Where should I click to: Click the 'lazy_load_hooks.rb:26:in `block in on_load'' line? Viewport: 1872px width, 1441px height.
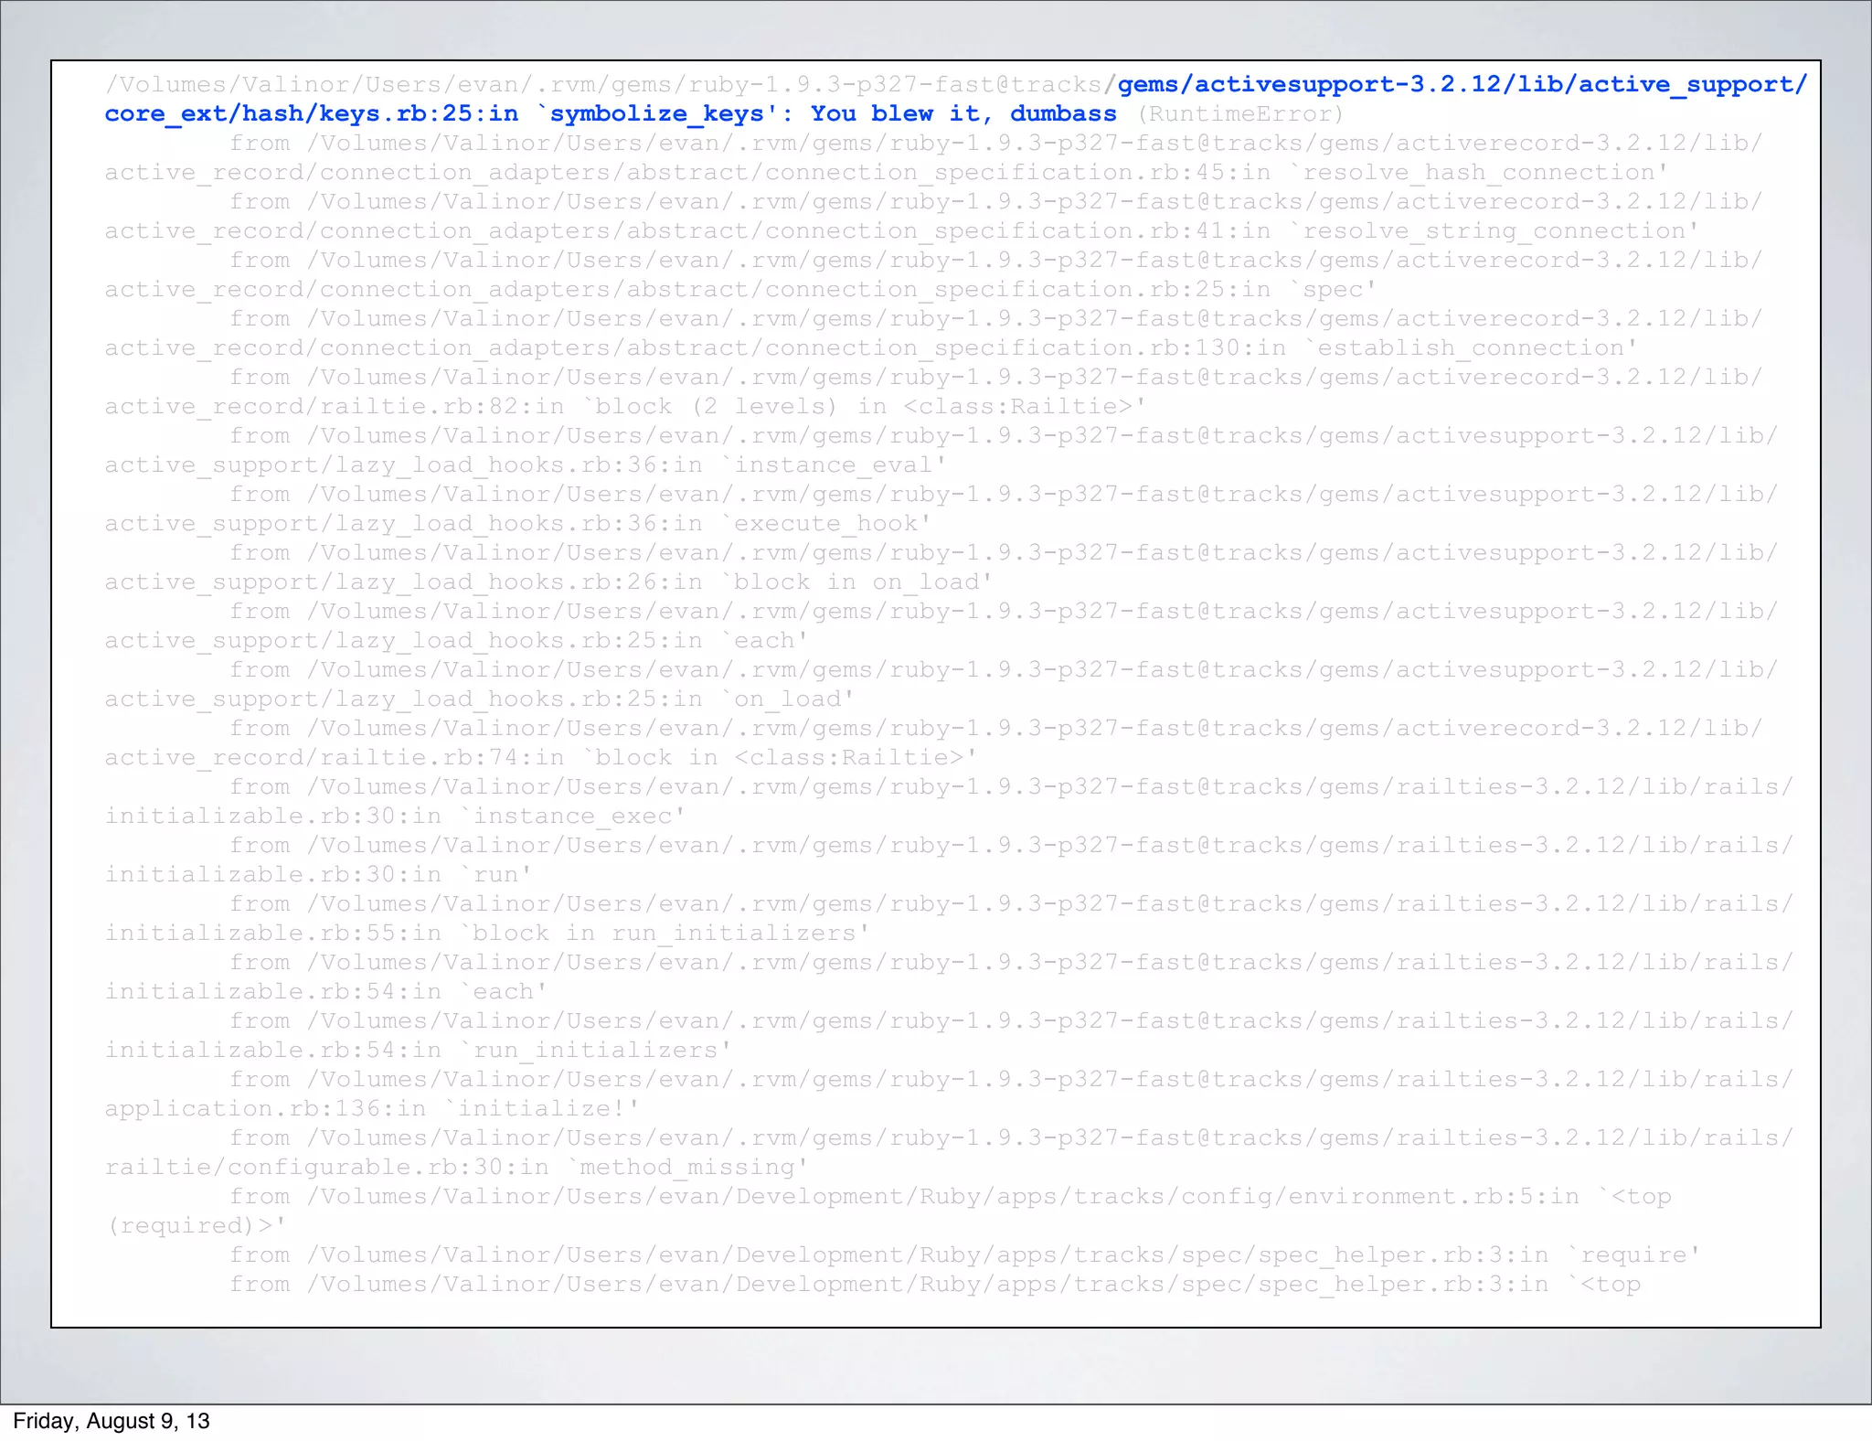tap(548, 582)
